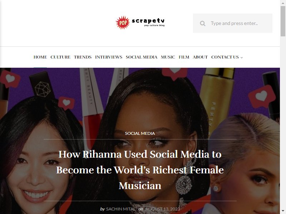Select Social Media in navigation bar

point(141,57)
